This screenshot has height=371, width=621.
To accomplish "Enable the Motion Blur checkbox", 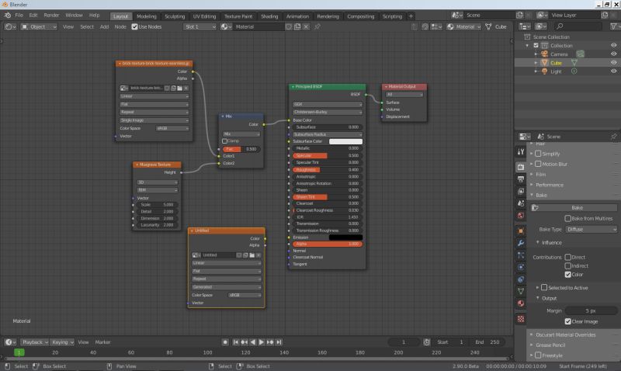I will [538, 164].
